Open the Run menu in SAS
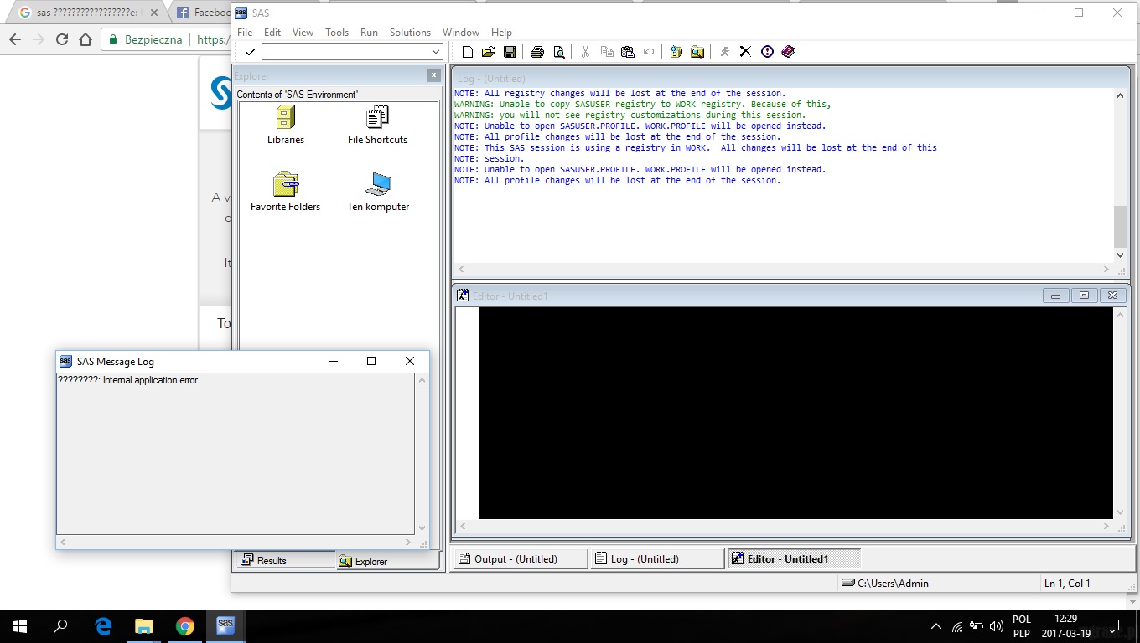The height and width of the screenshot is (643, 1140). (369, 32)
